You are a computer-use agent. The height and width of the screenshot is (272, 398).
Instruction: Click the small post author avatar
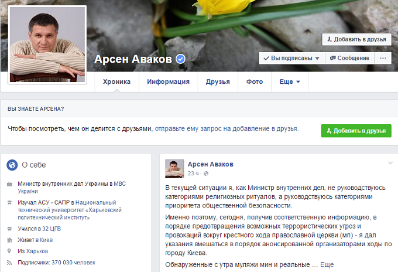tap(174, 169)
